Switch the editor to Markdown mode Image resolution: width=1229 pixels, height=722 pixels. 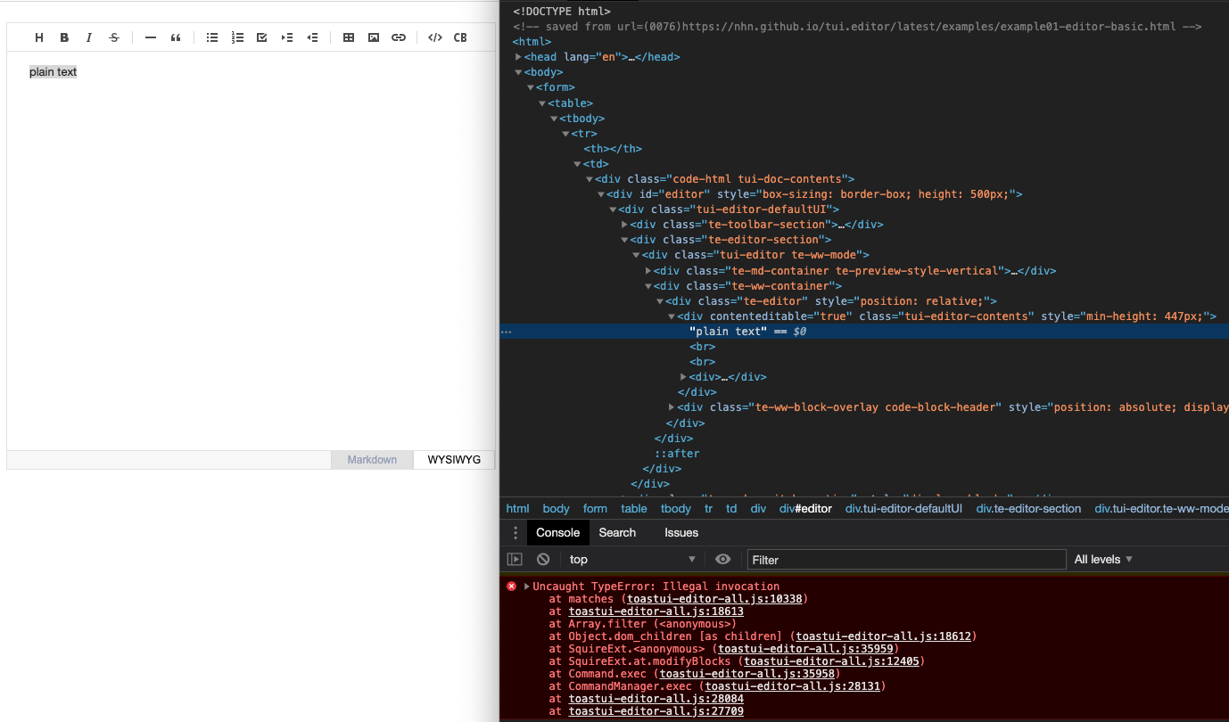coord(372,459)
